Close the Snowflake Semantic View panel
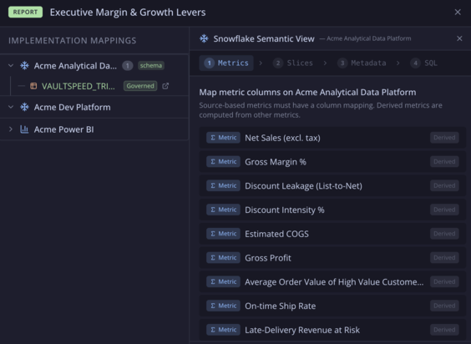The width and height of the screenshot is (471, 344). coord(459,38)
